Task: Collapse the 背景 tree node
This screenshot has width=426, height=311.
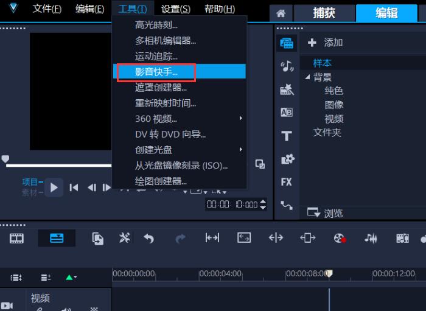Action: click(x=307, y=77)
